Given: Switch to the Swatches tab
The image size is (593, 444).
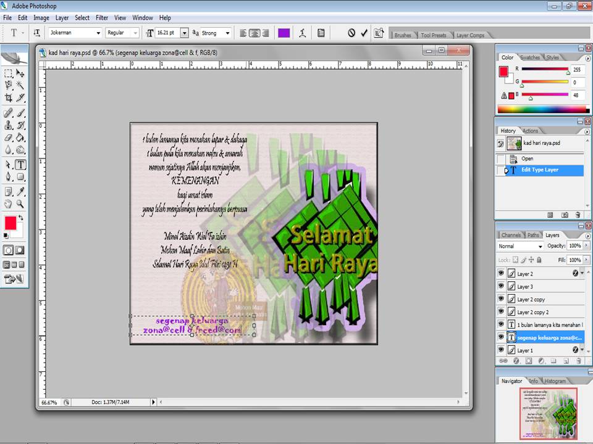Looking at the screenshot, I should [x=530, y=57].
